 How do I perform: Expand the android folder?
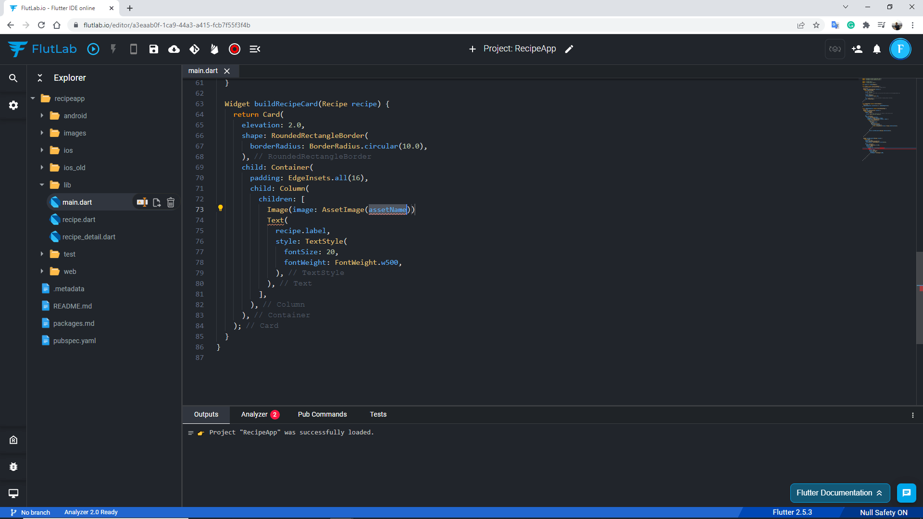click(42, 116)
